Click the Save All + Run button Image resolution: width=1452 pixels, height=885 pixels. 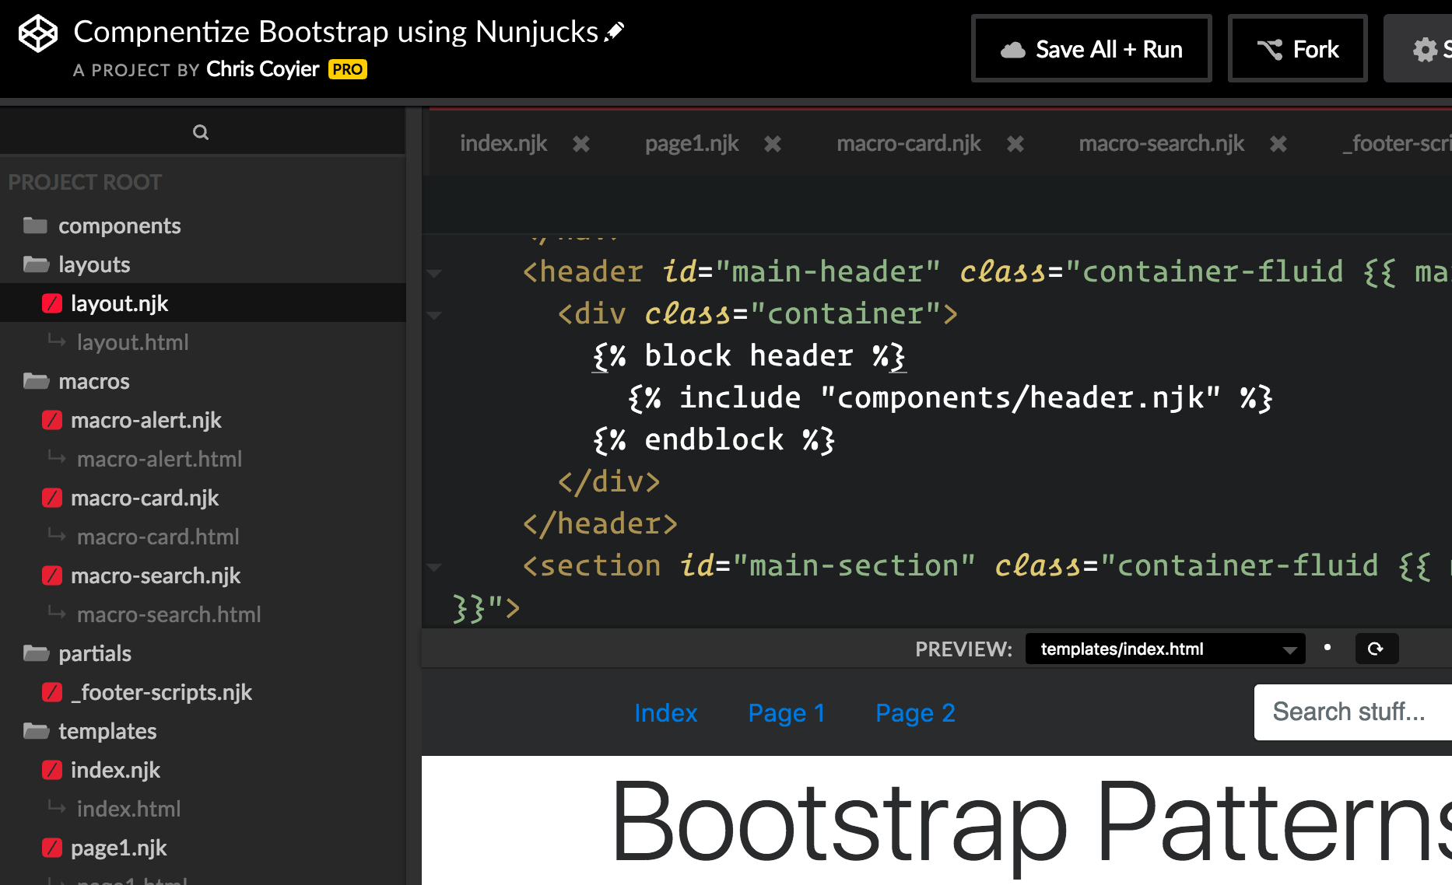(x=1091, y=48)
